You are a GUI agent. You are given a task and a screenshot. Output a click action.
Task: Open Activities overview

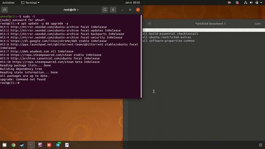pyautogui.click(x=8, y=2)
